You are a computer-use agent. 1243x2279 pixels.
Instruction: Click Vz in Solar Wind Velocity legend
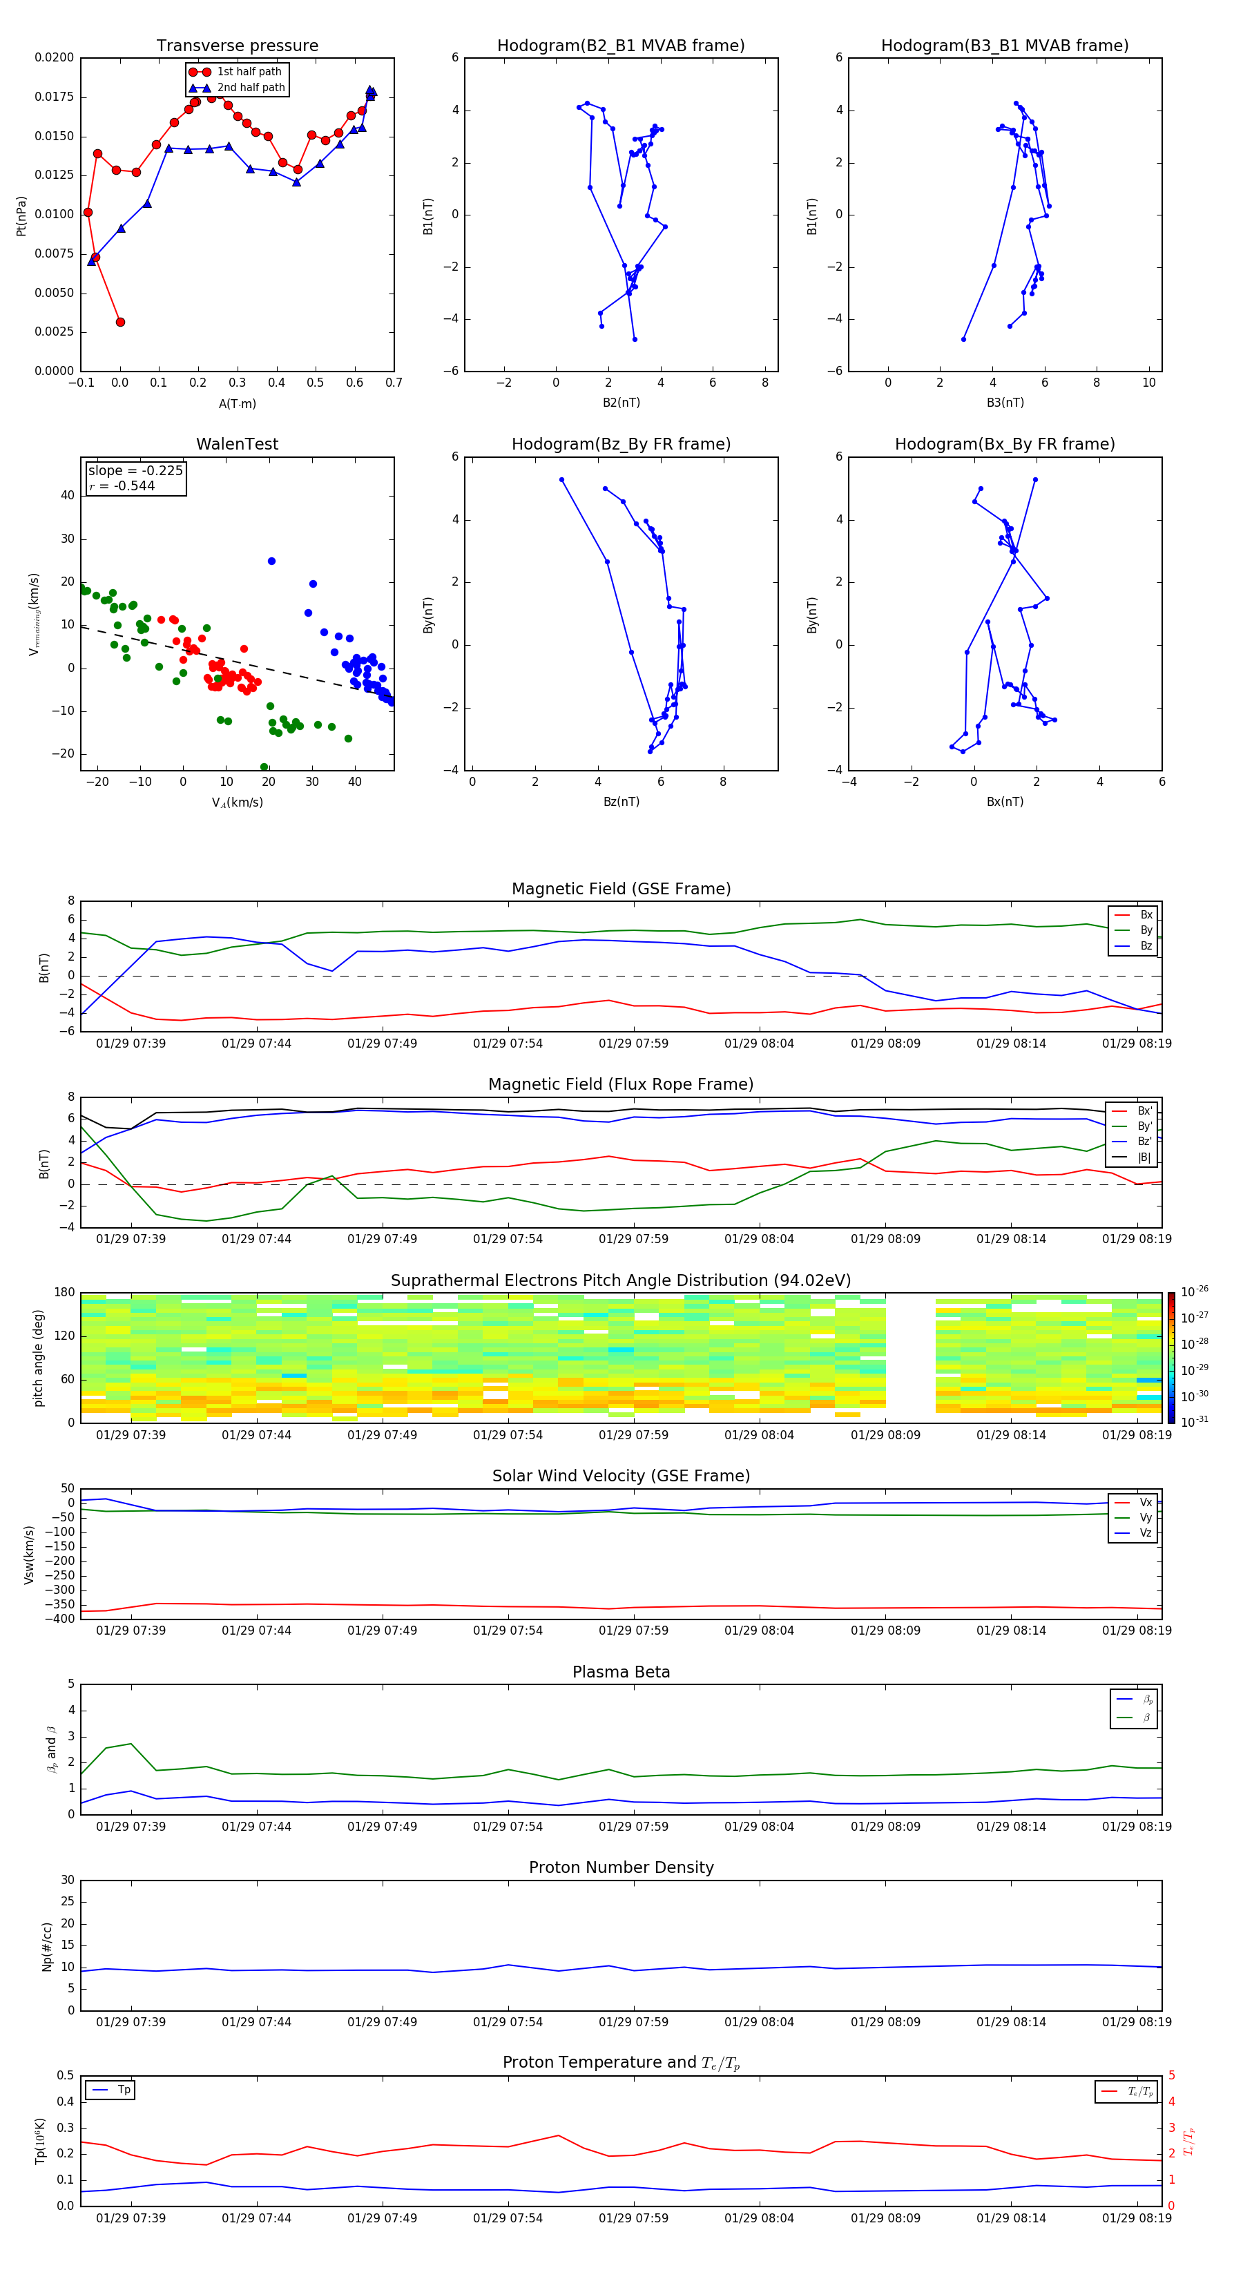pyautogui.click(x=1146, y=1533)
